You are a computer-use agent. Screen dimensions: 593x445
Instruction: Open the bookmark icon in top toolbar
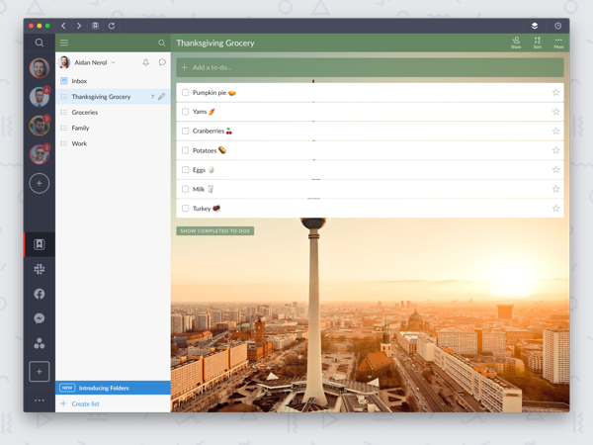coord(95,26)
